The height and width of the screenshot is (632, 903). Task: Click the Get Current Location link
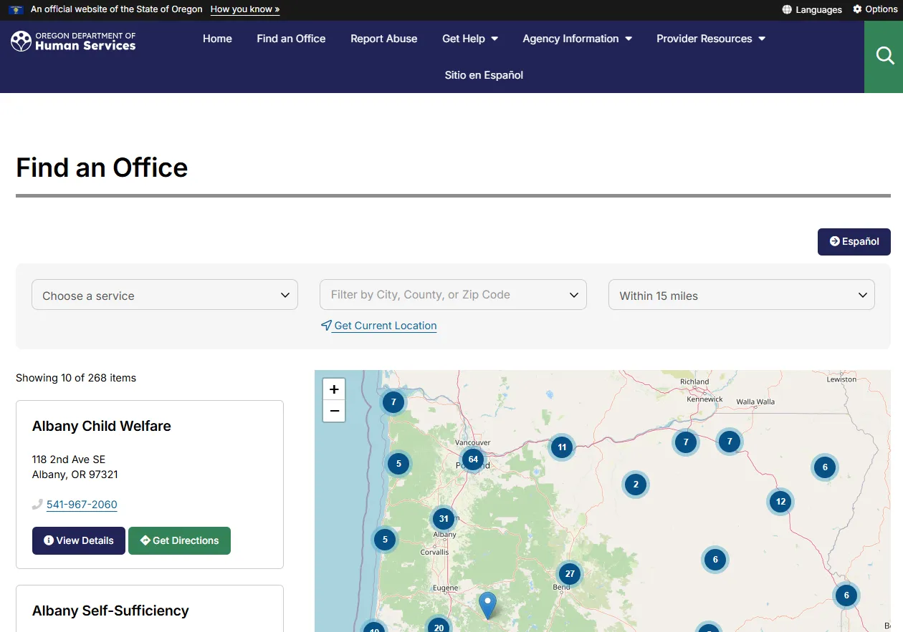[385, 326]
